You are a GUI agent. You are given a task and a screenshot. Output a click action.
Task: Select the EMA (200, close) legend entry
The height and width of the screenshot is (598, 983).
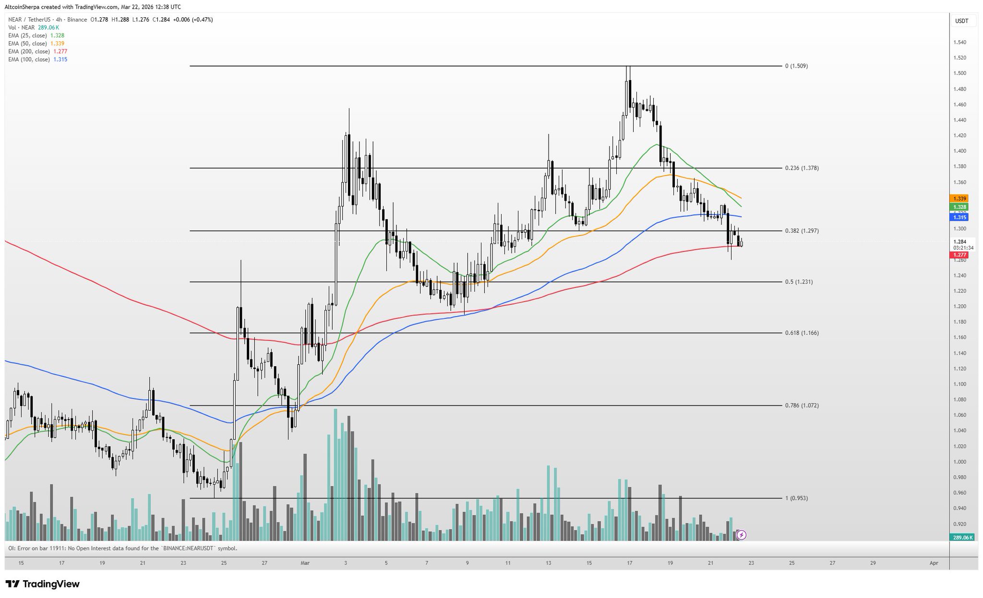[x=29, y=51]
